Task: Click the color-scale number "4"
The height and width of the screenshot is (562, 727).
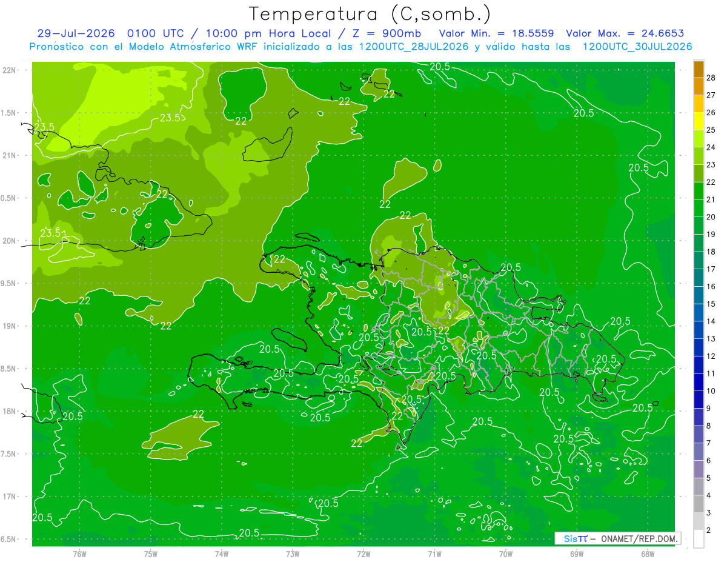Action: click(709, 495)
